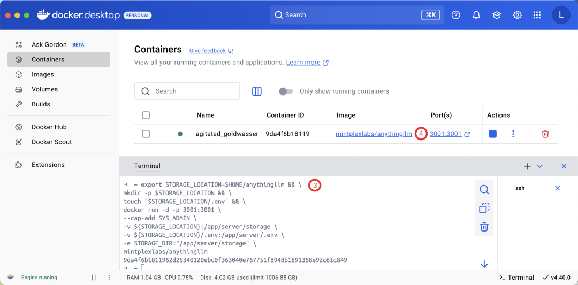Open Ask Gordon in sidebar
The width and height of the screenshot is (578, 285).
pos(59,44)
